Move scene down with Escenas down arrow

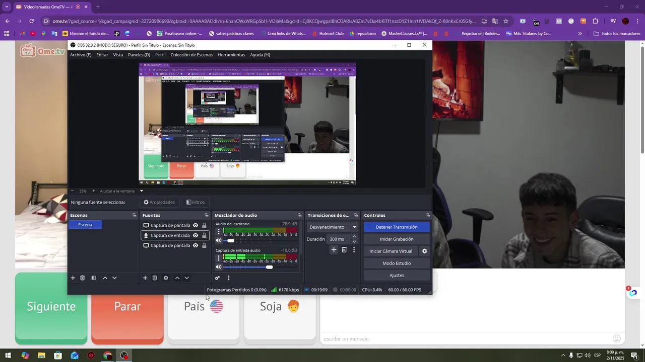pos(114,278)
